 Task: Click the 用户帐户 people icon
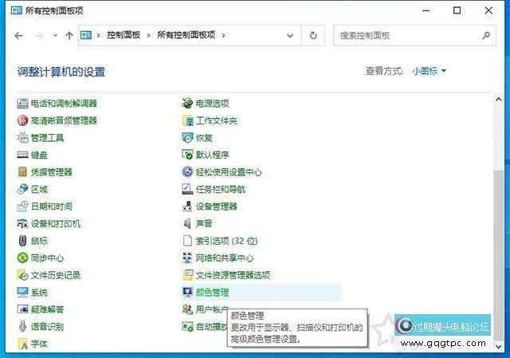(x=187, y=309)
